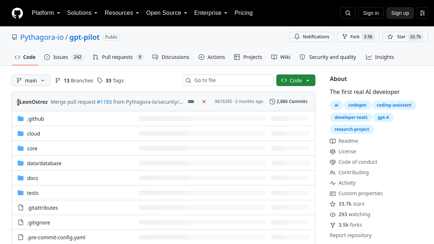Click the people icon beside Contributing
The image size is (434, 244).
point(333,172)
